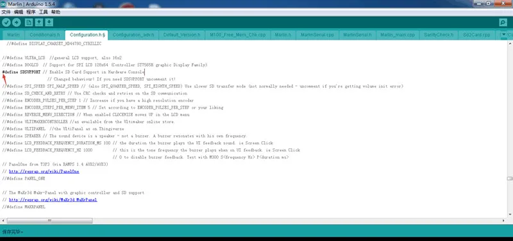Click the vertical scrollbar down arrow

510,214
